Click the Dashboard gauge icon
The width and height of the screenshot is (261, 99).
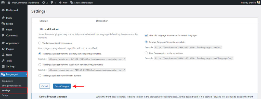(3, 10)
